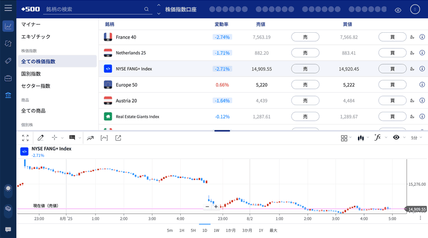Select the pencil drawing tool
The image size is (428, 238).
[41, 138]
